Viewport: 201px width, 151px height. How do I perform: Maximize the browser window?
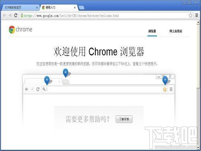[x=189, y=2]
